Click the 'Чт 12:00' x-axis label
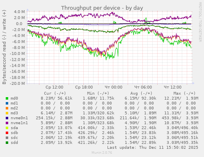Viewport: 204px width, 157px height. (x=173, y=87)
